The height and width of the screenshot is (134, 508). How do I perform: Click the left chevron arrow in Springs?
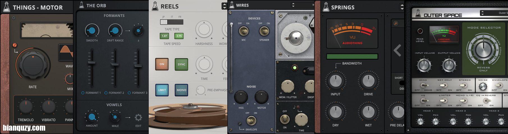pos(397,50)
